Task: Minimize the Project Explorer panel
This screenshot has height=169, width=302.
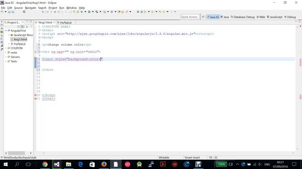Action: (27, 22)
